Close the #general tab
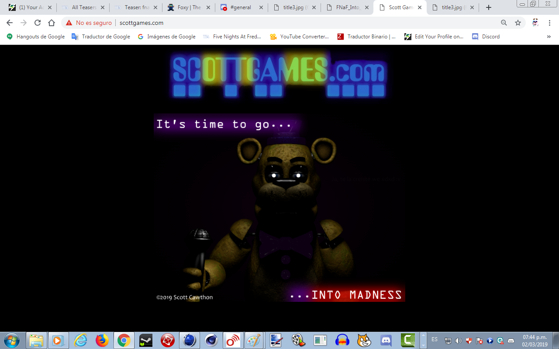The height and width of the screenshot is (349, 559). pos(261,7)
